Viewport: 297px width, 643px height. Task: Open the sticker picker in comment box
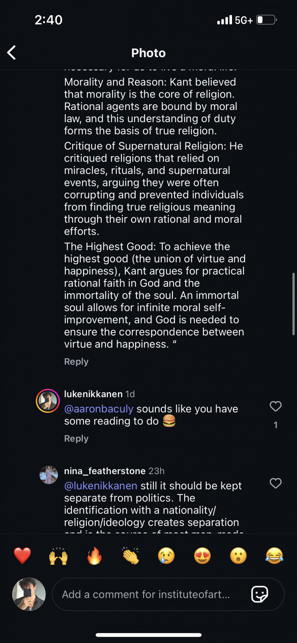[x=260, y=594]
